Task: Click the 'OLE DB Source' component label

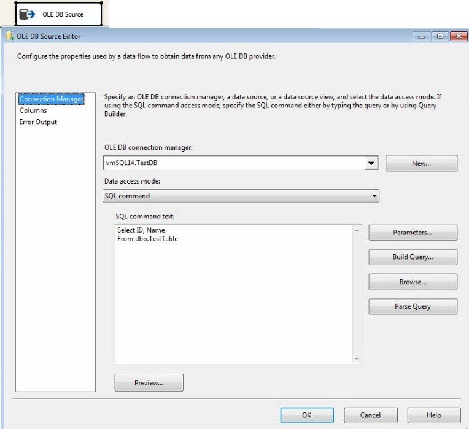Action: [x=63, y=14]
